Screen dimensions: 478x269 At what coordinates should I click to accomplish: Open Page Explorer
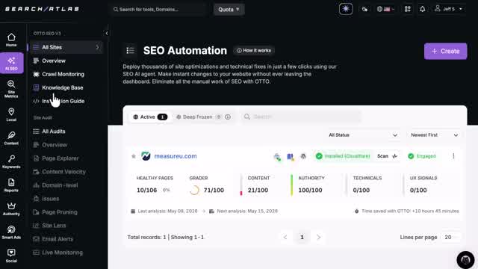point(60,158)
